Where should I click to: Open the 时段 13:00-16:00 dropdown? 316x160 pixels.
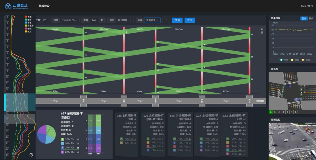tap(70, 20)
